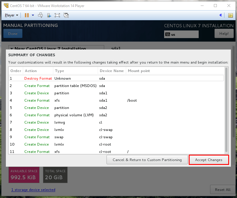Select row 10 creating cl-root lvmlv

click(116, 144)
